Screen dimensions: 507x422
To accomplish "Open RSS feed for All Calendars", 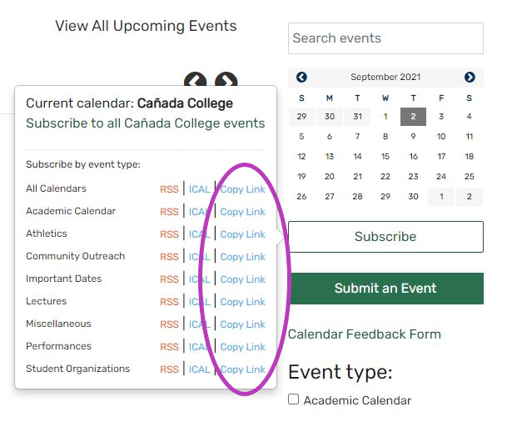I will (x=169, y=189).
